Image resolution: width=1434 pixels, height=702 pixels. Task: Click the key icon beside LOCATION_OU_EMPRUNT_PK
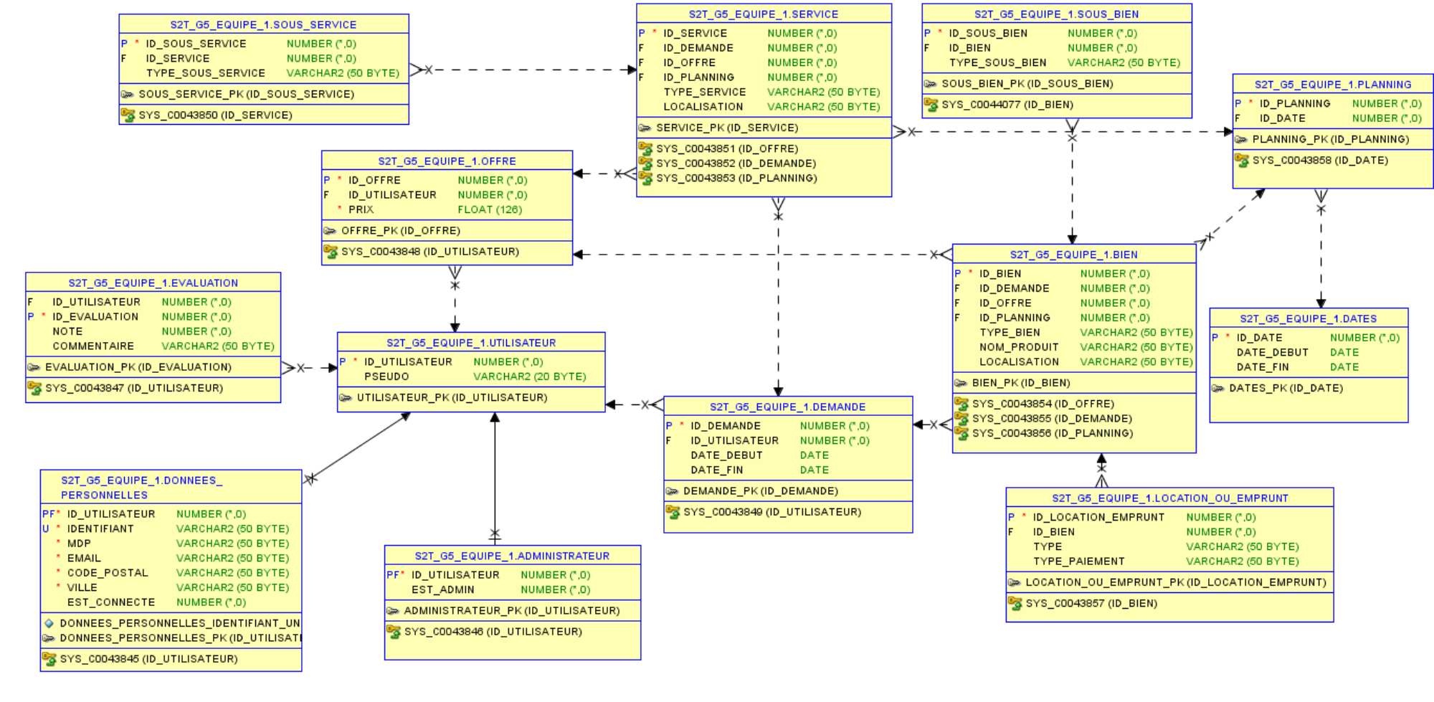pyautogui.click(x=1014, y=583)
